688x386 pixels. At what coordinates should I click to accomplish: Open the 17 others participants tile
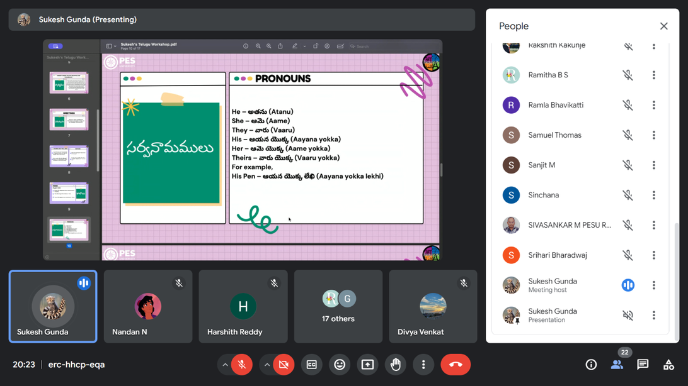[x=338, y=307]
